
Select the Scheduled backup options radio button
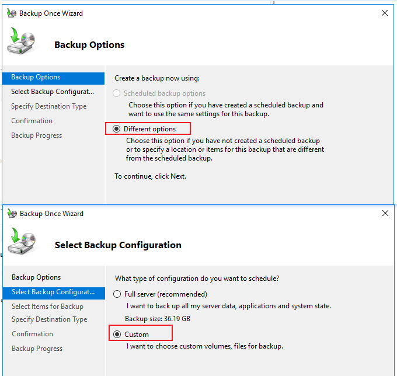[116, 93]
